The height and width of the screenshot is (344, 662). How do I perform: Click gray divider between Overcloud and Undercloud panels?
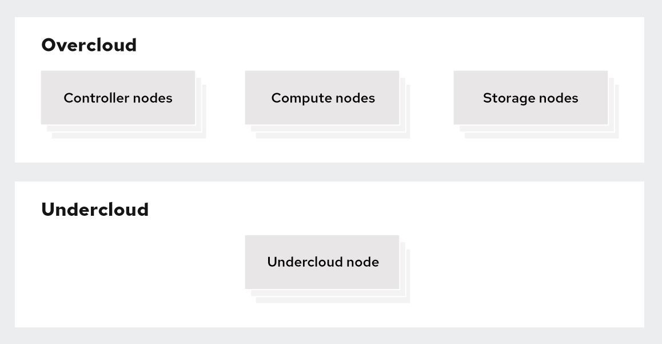pyautogui.click(x=329, y=172)
